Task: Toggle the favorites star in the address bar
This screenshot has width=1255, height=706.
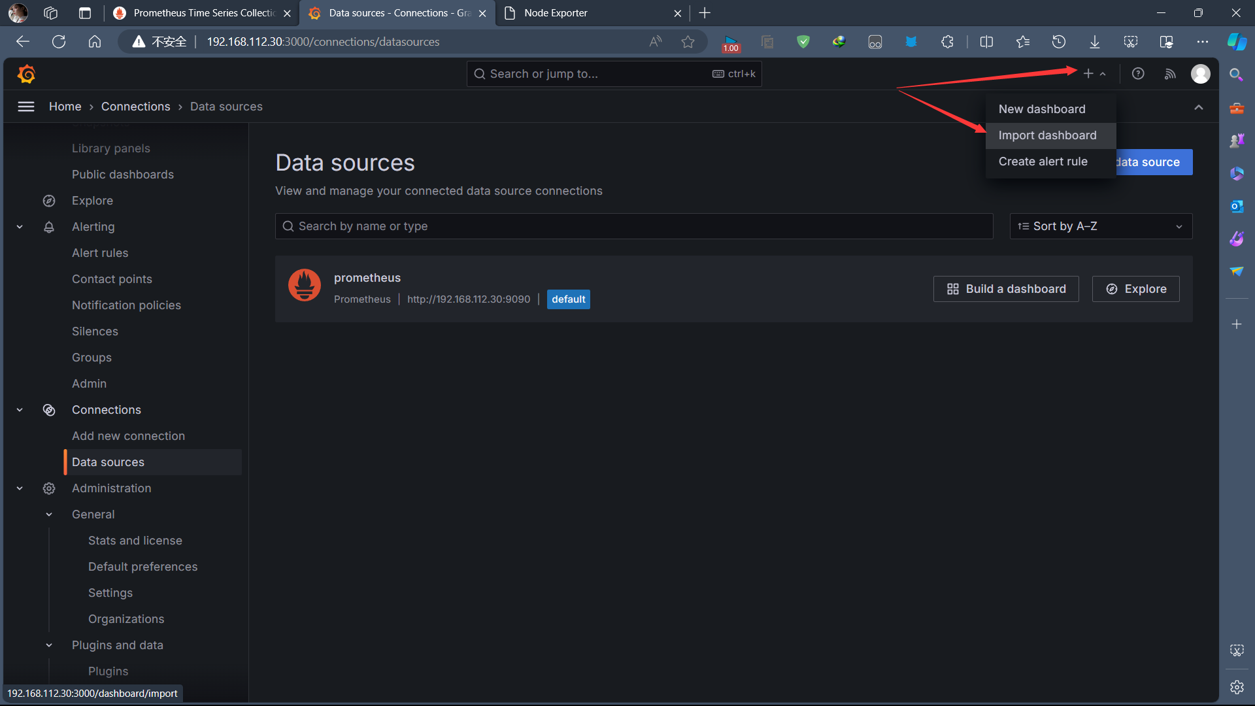Action: pyautogui.click(x=688, y=41)
